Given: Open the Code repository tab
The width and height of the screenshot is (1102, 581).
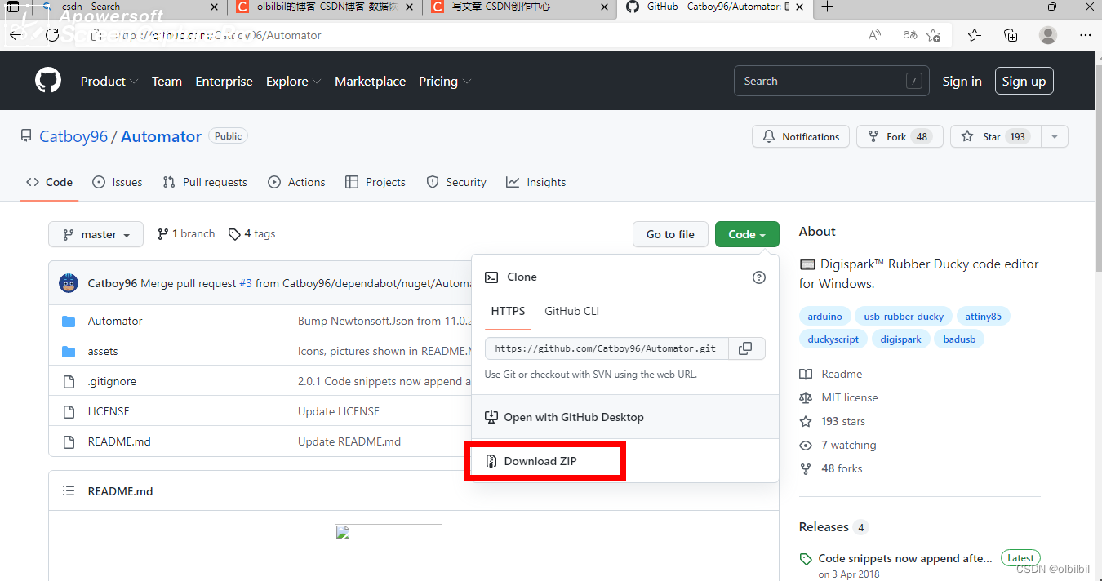Looking at the screenshot, I should click(x=49, y=182).
